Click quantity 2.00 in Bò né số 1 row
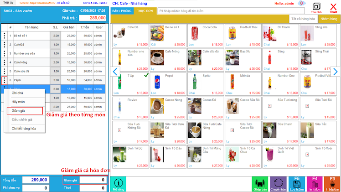This screenshot has width=341, height=192. click(56, 36)
